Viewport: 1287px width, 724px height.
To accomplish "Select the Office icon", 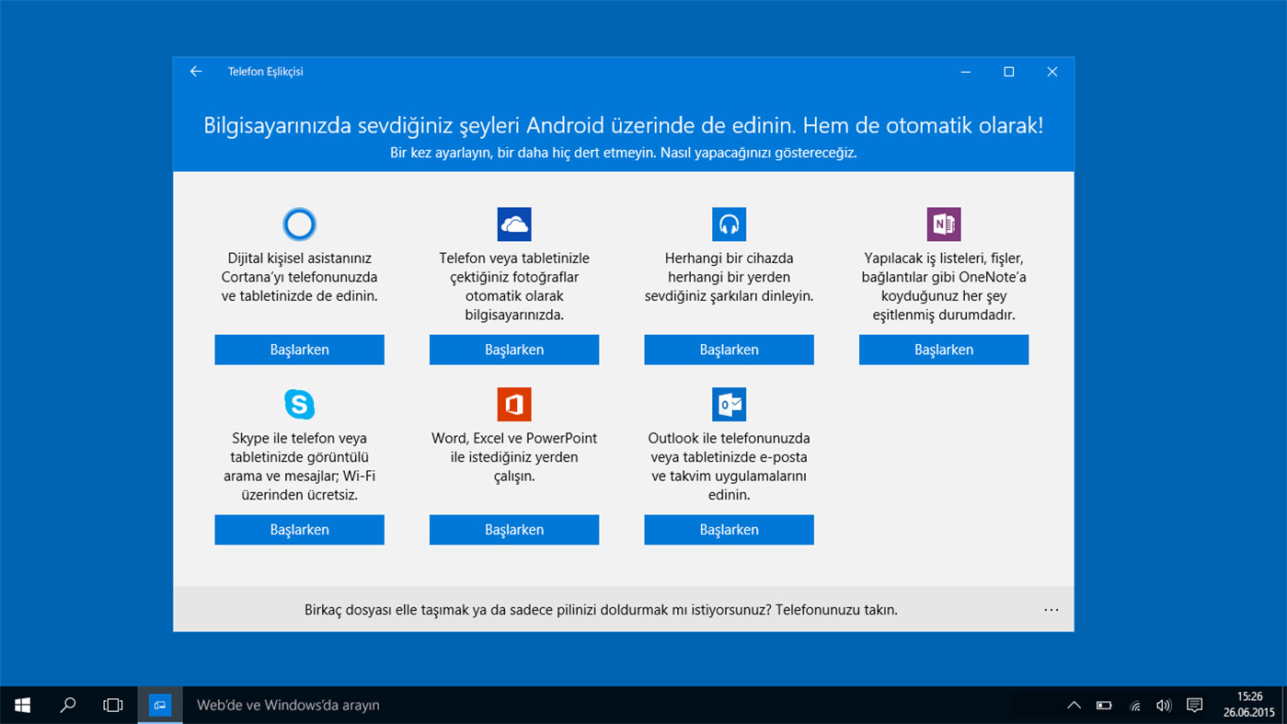I will point(513,403).
